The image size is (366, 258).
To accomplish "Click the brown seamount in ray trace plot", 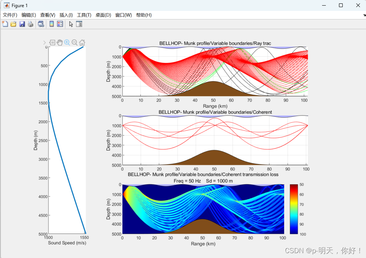I will click(x=213, y=90).
